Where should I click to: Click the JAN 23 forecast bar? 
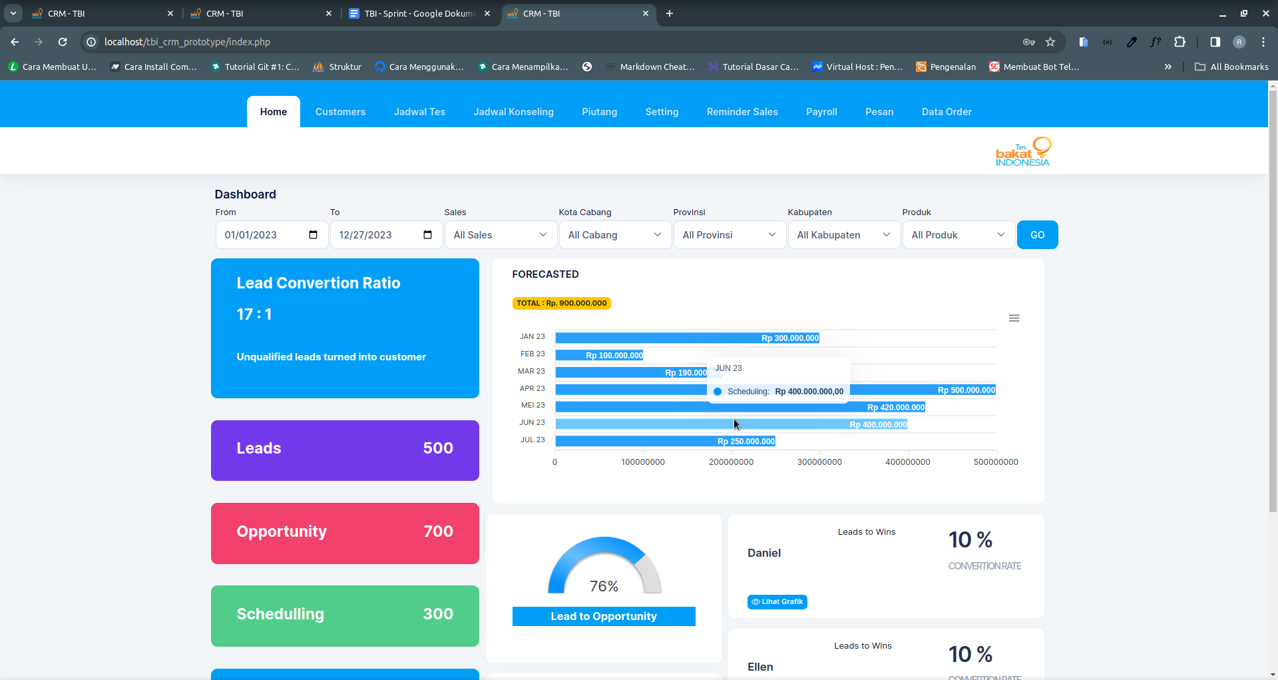pyautogui.click(x=688, y=338)
